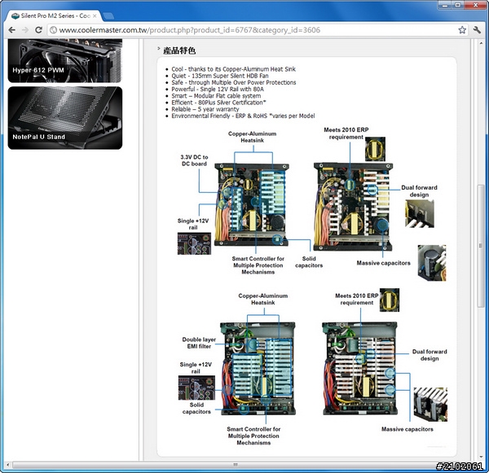Select the Silent Pro M2 Series tab
Screen dimensions: 489x473
pyautogui.click(x=55, y=15)
